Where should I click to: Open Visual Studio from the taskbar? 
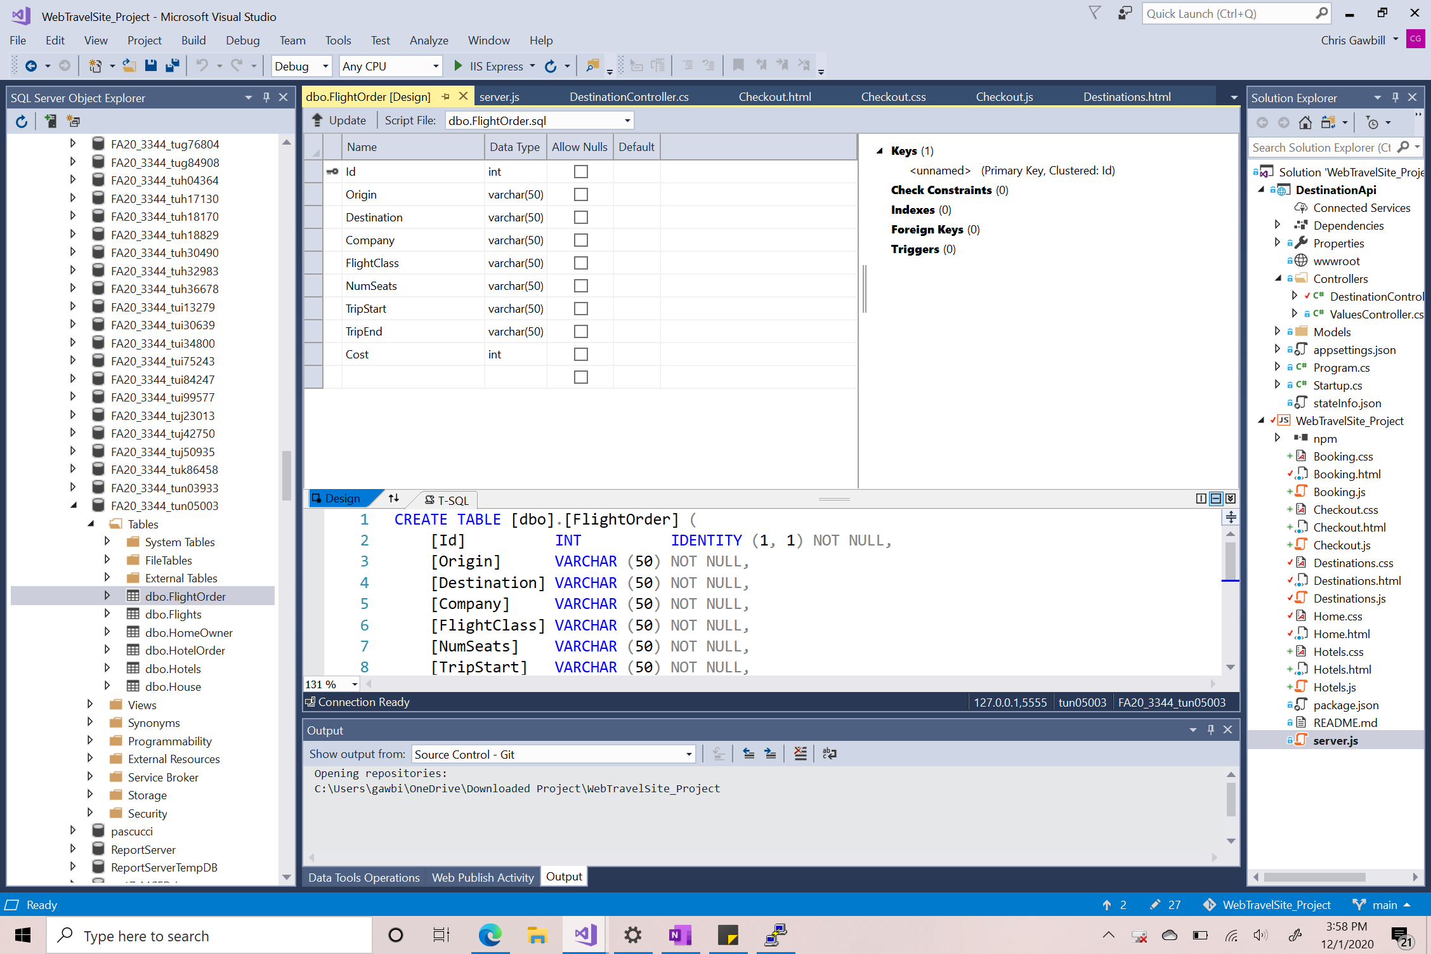pyautogui.click(x=585, y=935)
